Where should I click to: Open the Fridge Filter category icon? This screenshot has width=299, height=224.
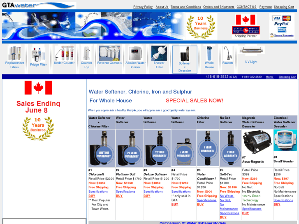click(38, 54)
